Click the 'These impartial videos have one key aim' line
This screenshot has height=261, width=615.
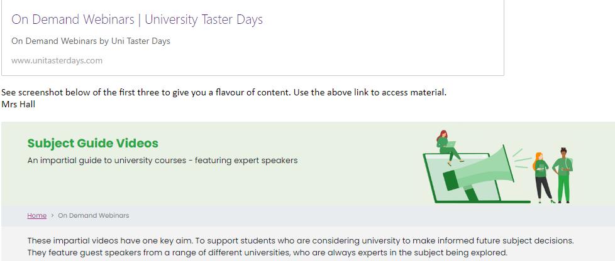coord(300,241)
